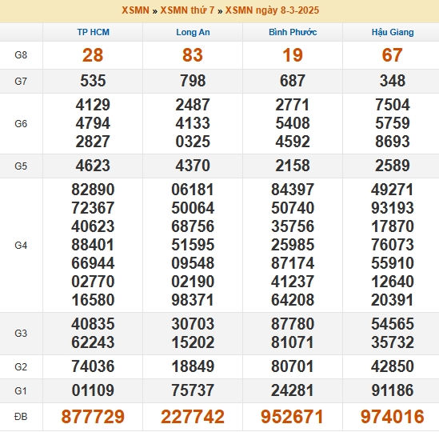The width and height of the screenshot is (439, 432).
Task: Click G6 number 4133
Action: (193, 123)
